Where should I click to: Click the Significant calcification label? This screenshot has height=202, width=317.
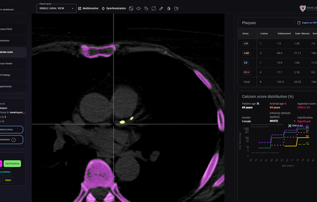tap(304, 121)
